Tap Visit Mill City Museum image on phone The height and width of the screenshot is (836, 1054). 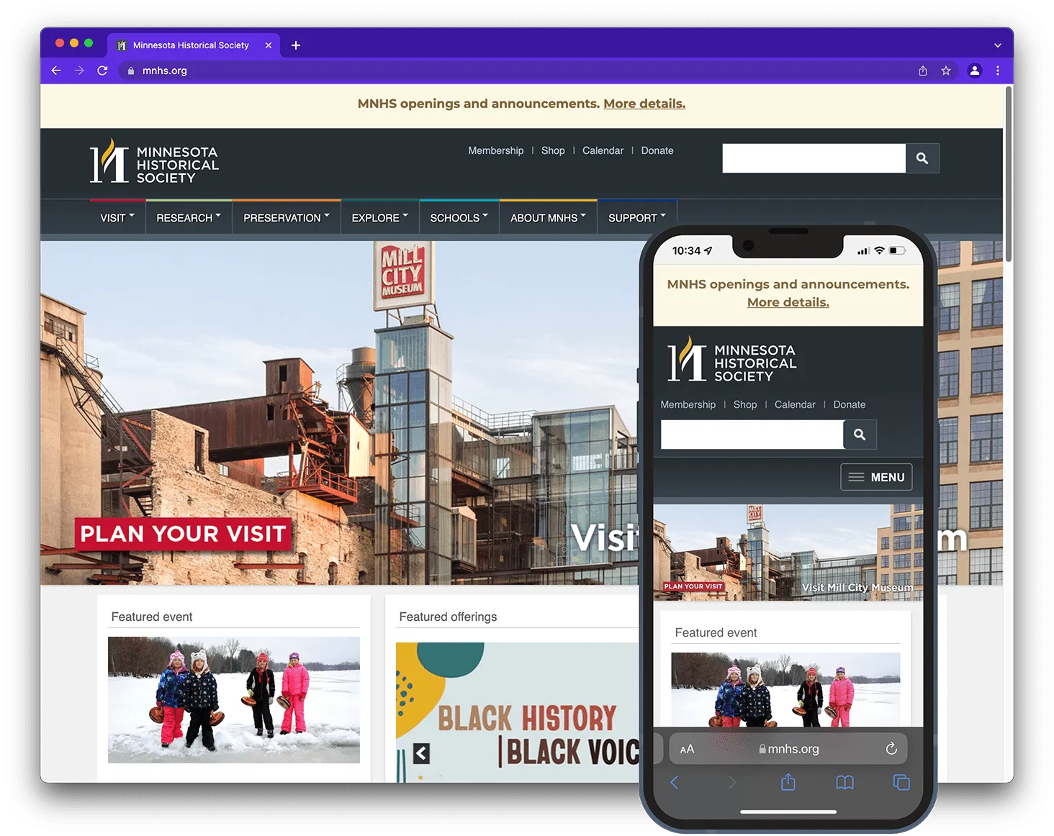pos(788,552)
